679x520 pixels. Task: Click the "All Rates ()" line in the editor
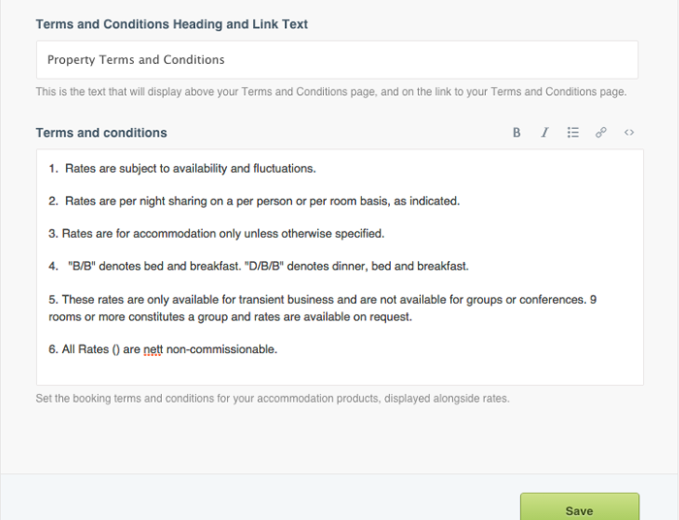87,349
